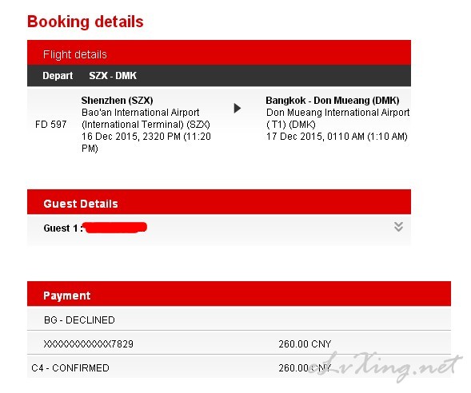Screen dimensions: 471x393
Task: Click the Booking details page title
Action: 86,22
